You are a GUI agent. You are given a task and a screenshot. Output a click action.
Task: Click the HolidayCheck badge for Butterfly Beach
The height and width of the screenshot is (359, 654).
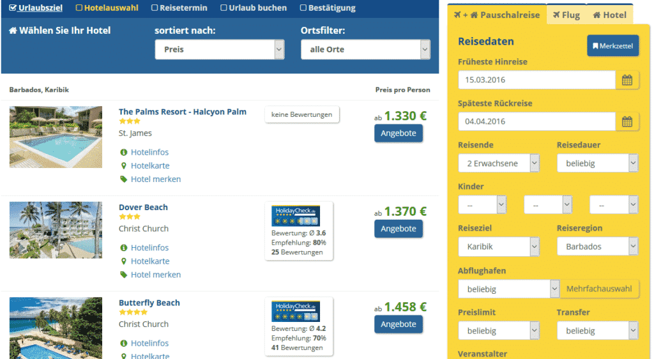(x=295, y=311)
